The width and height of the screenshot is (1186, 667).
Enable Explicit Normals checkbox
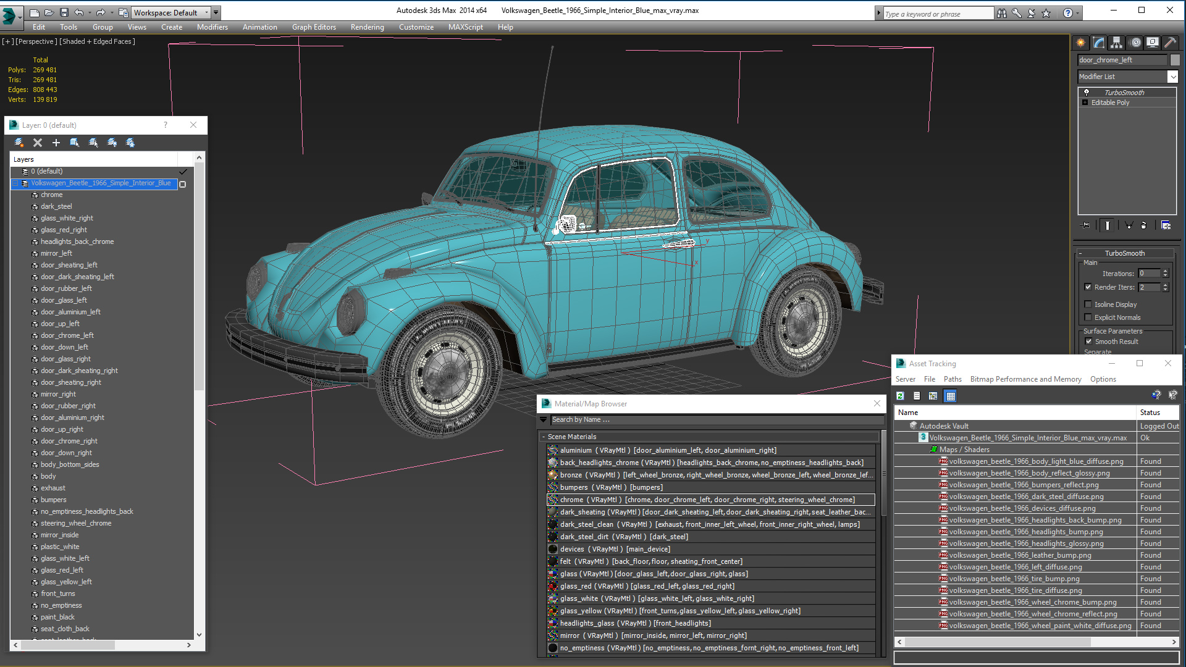click(1088, 317)
